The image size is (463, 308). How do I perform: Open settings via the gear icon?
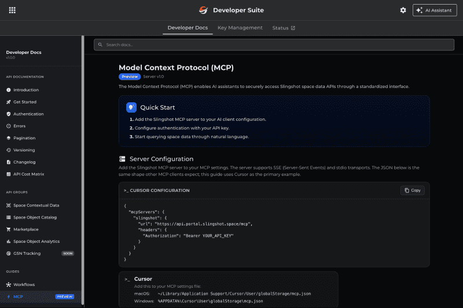(x=403, y=10)
